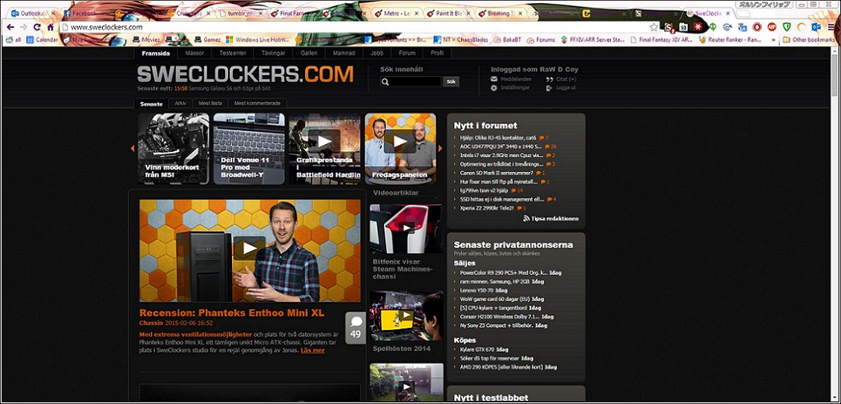This screenshot has height=404, width=841.
Task: Click the Citat quotation marks icon
Action: pyautogui.click(x=549, y=79)
